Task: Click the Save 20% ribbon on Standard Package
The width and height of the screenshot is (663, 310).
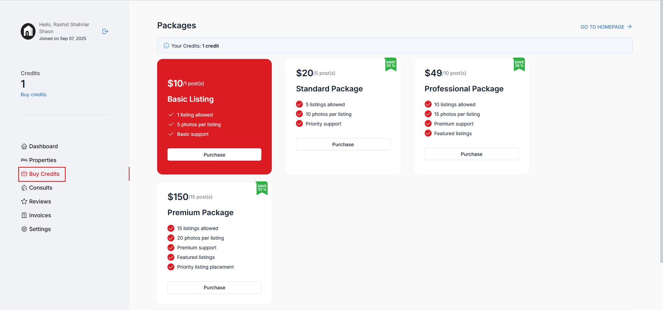Action: (391, 64)
